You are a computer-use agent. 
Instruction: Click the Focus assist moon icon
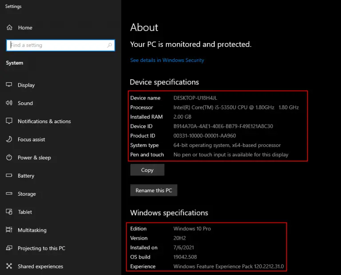[x=9, y=139]
